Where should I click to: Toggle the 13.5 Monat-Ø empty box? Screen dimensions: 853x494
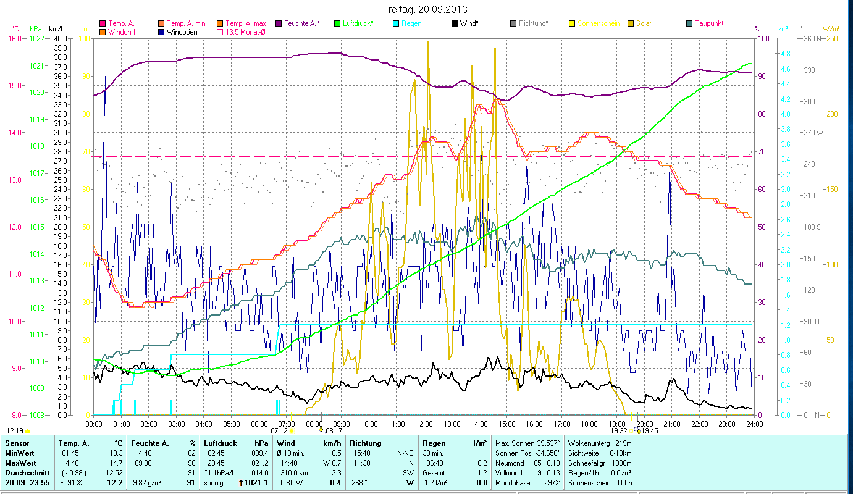[219, 31]
